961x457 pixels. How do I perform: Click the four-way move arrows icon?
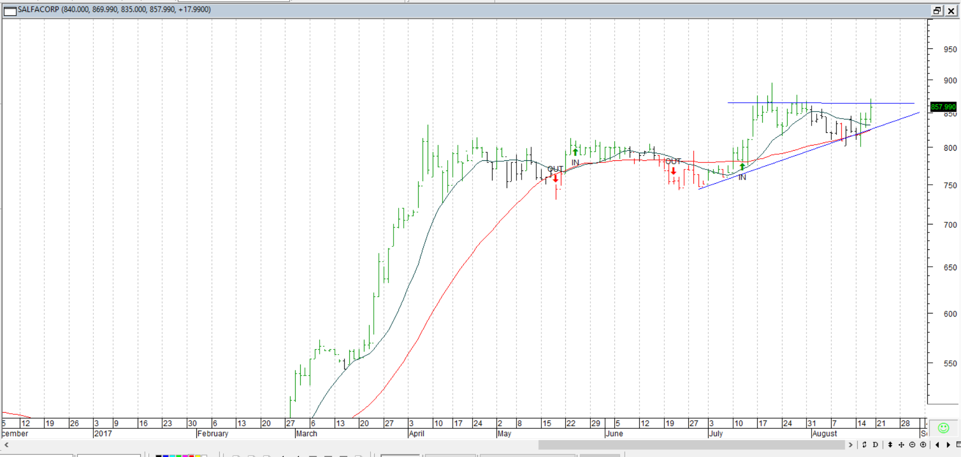click(x=901, y=445)
